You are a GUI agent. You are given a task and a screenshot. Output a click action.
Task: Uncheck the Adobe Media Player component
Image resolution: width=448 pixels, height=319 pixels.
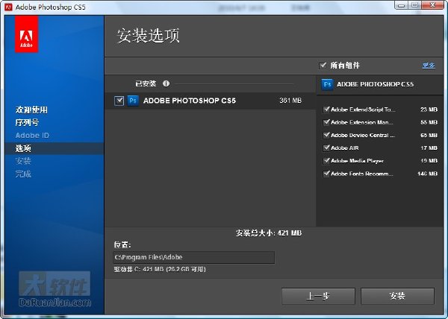point(326,161)
